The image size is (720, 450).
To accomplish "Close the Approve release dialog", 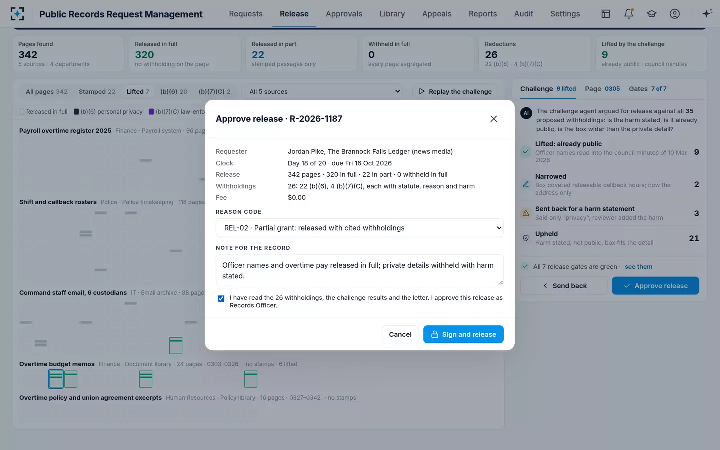I will pyautogui.click(x=494, y=119).
